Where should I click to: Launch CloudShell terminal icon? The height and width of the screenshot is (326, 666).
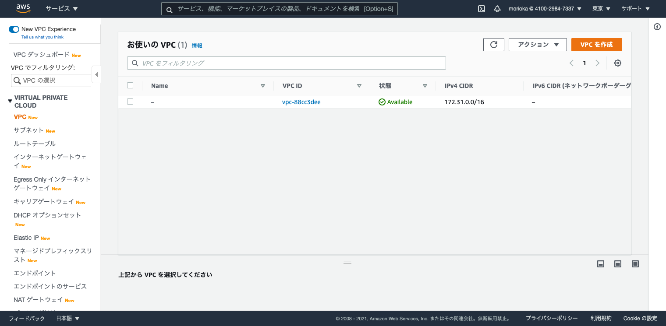coord(482,9)
